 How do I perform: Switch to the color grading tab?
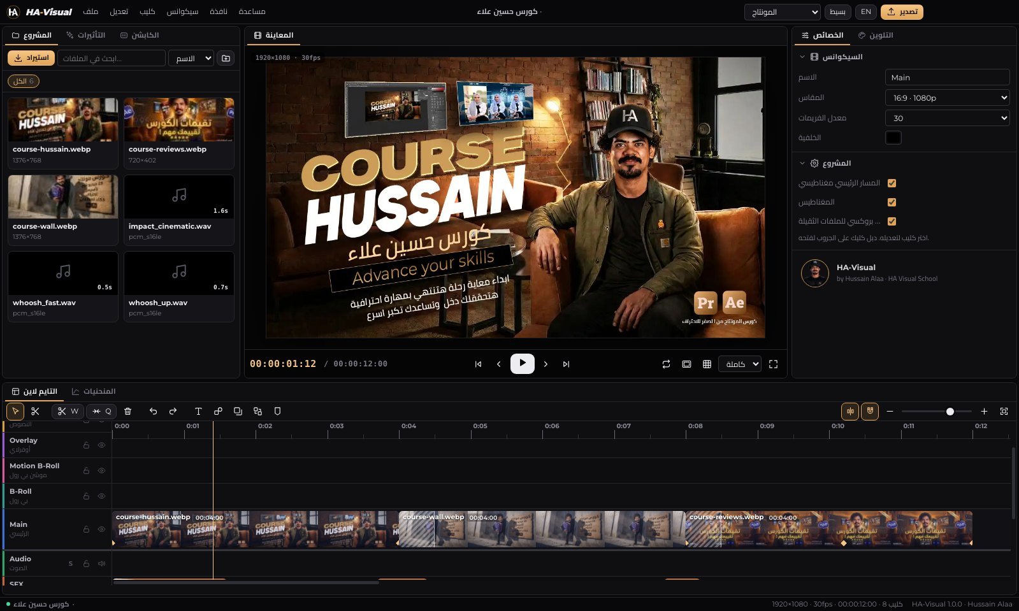pos(876,35)
